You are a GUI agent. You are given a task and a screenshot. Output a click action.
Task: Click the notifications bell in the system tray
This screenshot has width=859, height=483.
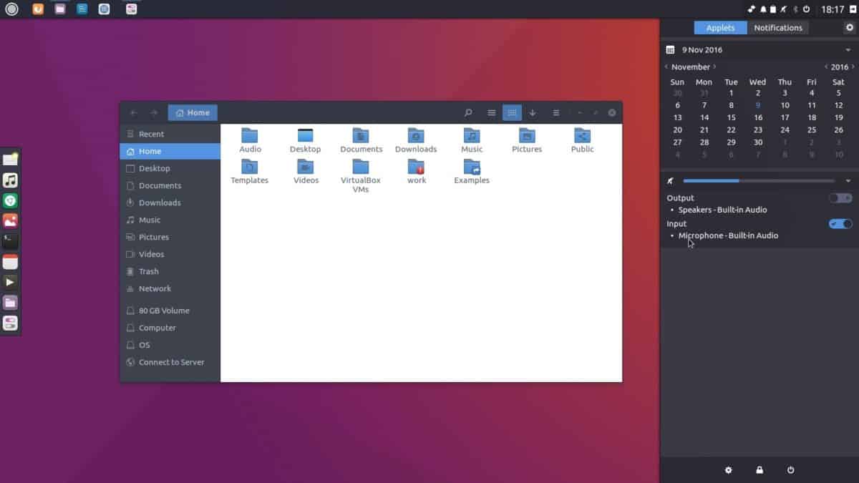[x=764, y=9]
